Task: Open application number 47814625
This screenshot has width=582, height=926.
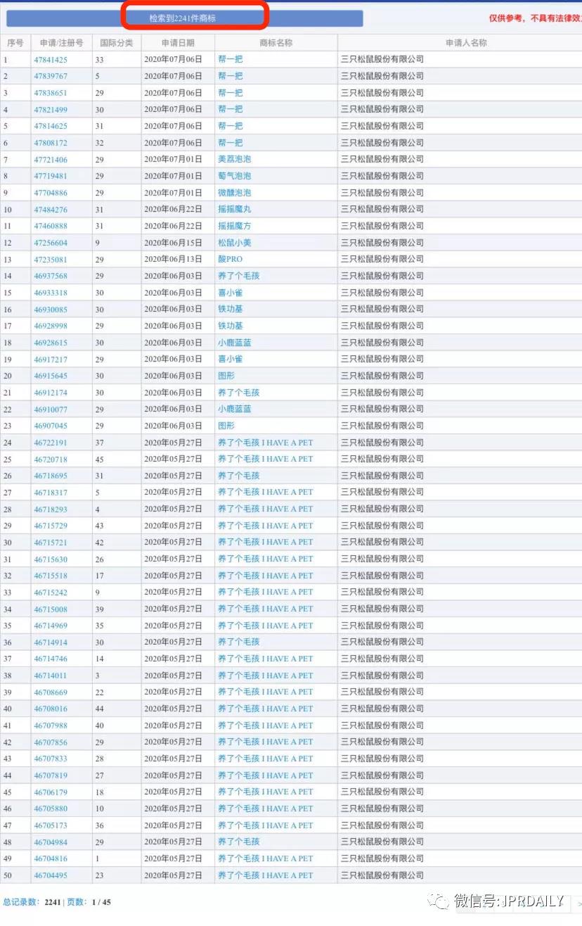Action: coord(51,126)
